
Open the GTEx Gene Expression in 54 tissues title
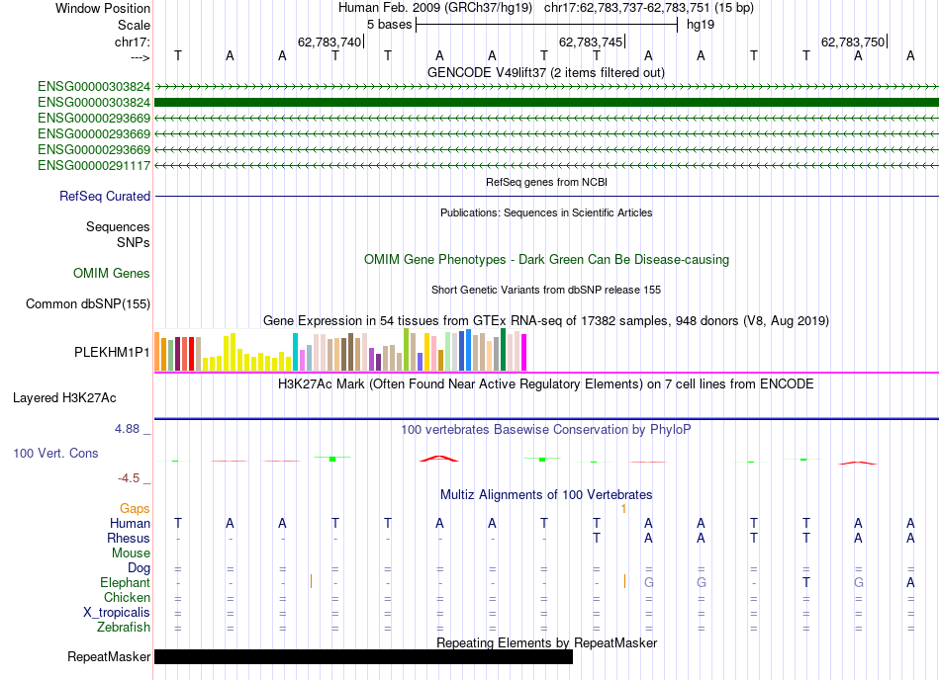[x=546, y=321]
